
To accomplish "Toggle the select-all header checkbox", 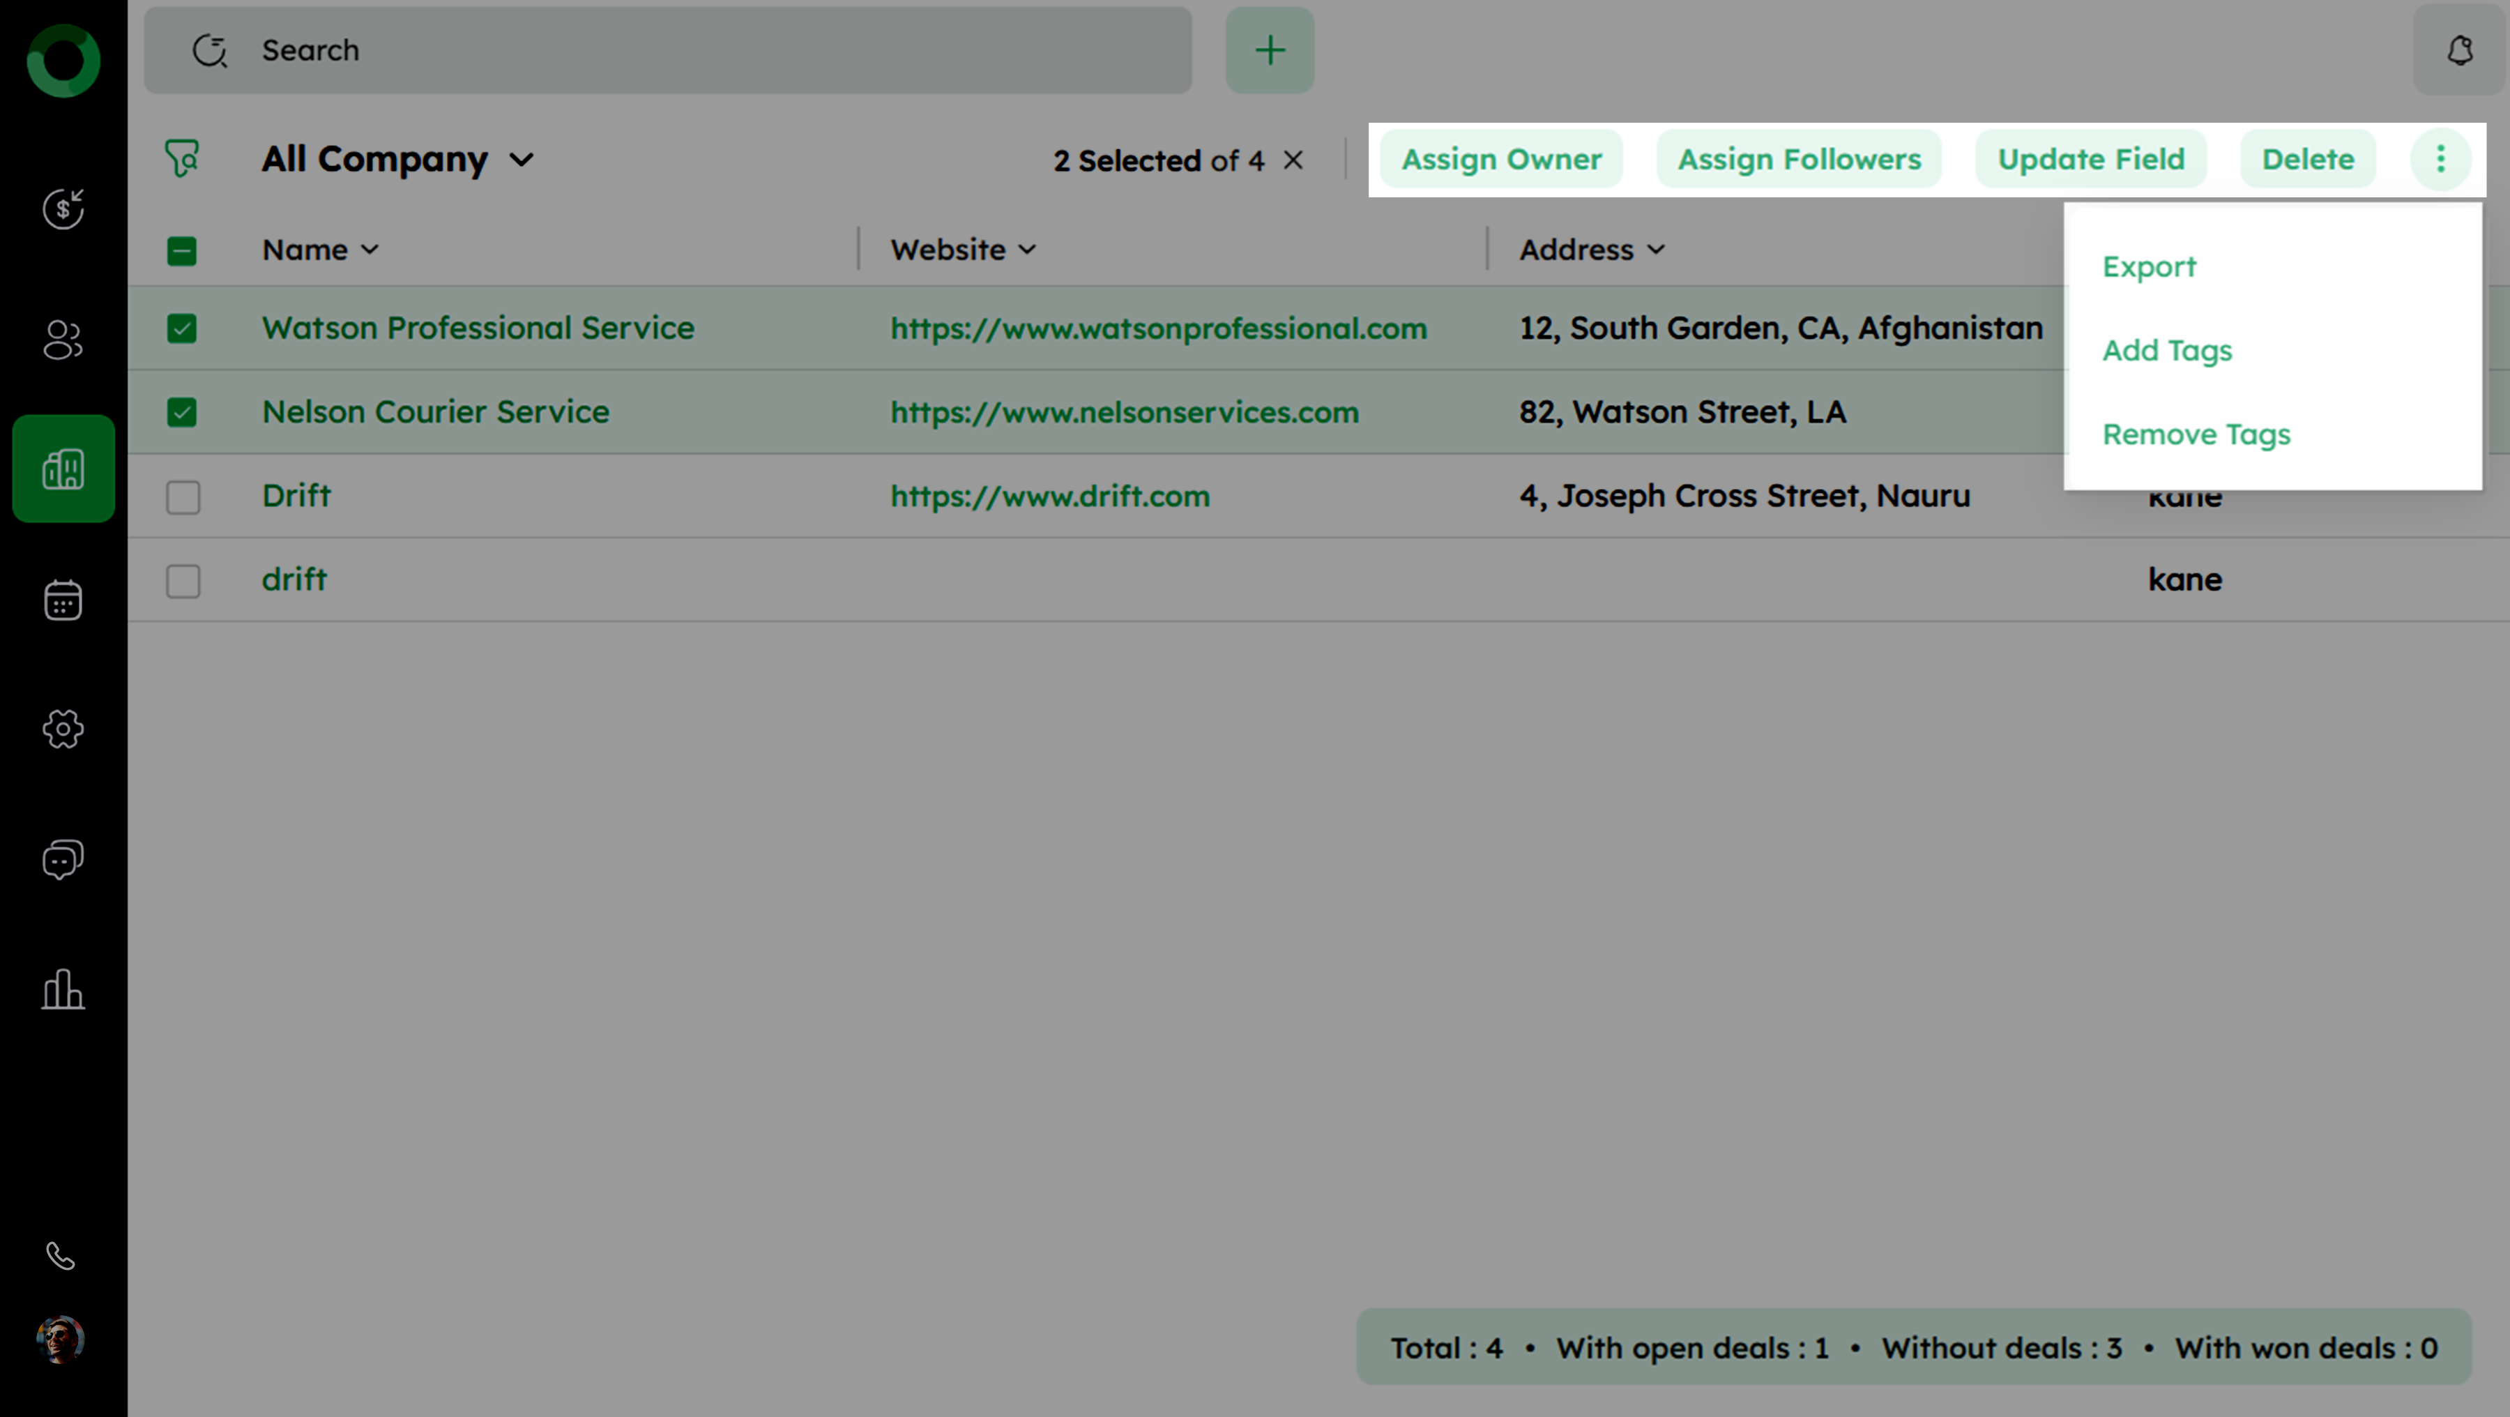I will coord(182,252).
